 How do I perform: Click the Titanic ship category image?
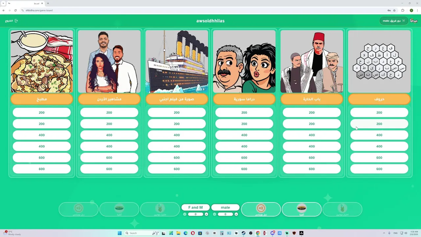click(x=177, y=62)
